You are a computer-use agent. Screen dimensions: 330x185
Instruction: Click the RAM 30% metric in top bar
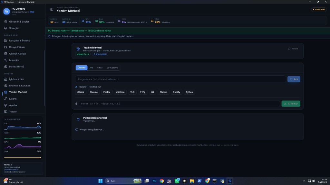click(x=104, y=21)
